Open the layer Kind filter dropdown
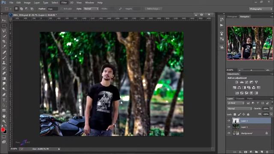274x154 pixels. 236,103
